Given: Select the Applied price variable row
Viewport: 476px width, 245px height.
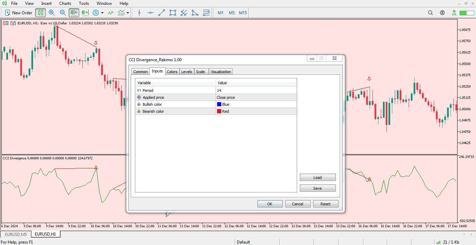Looking at the screenshot, I should (x=216, y=97).
